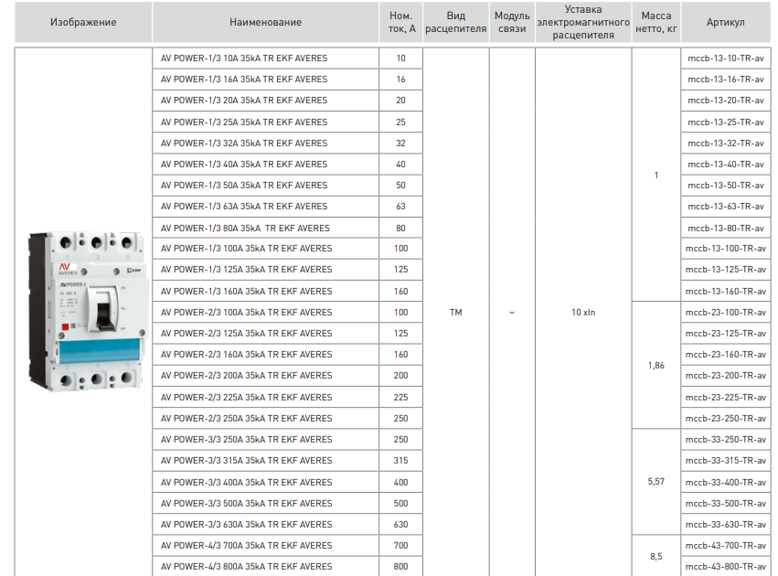This screenshot has width=778, height=576.
Task: Select "AV POWER-3/3 250A 35kA TR EKF AVERES"
Action: pos(247,440)
